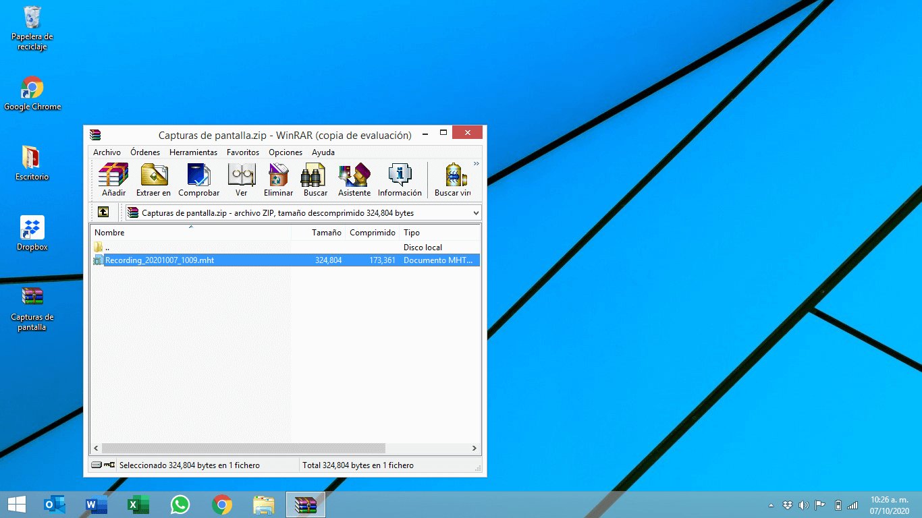Show archive Información icon
Viewport: 922px width, 518px height.
(400, 180)
